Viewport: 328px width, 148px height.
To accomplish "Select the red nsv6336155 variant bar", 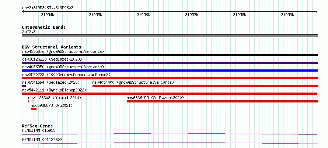I will pyautogui.click(x=222, y=101).
